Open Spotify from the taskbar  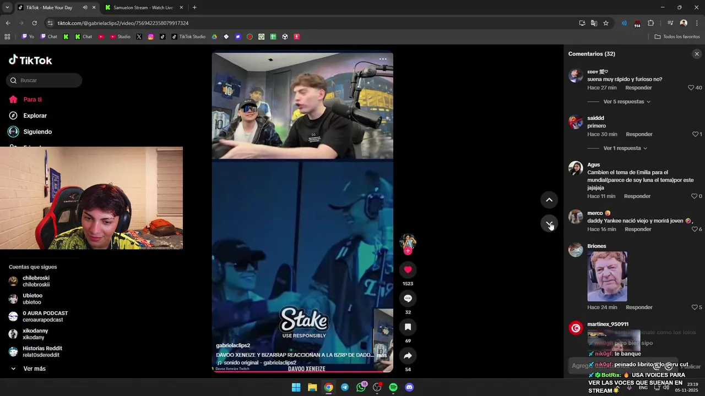393,387
